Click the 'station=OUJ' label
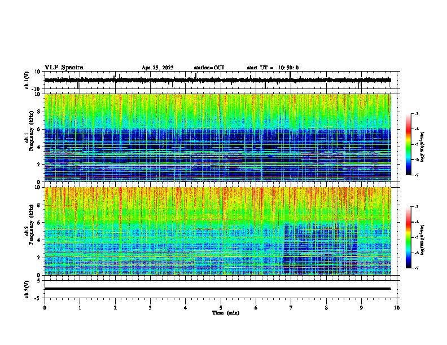Screen dimensions: 447x345 click(x=209, y=68)
